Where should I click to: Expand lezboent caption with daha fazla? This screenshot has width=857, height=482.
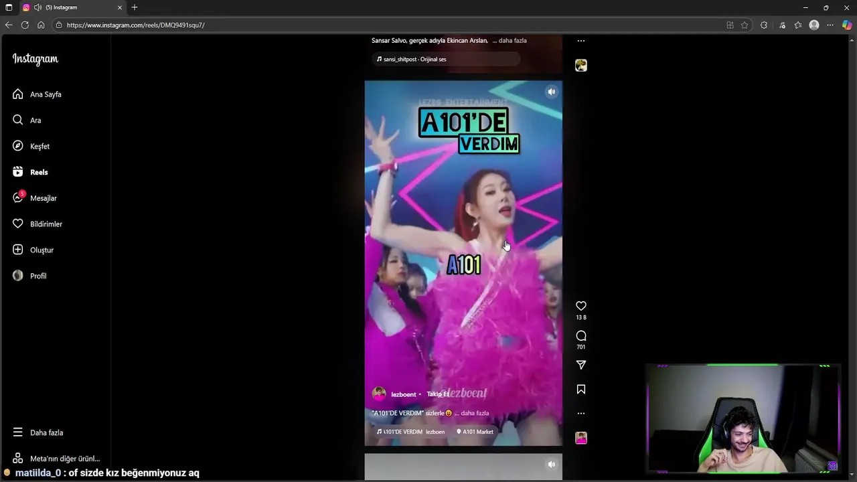475,413
